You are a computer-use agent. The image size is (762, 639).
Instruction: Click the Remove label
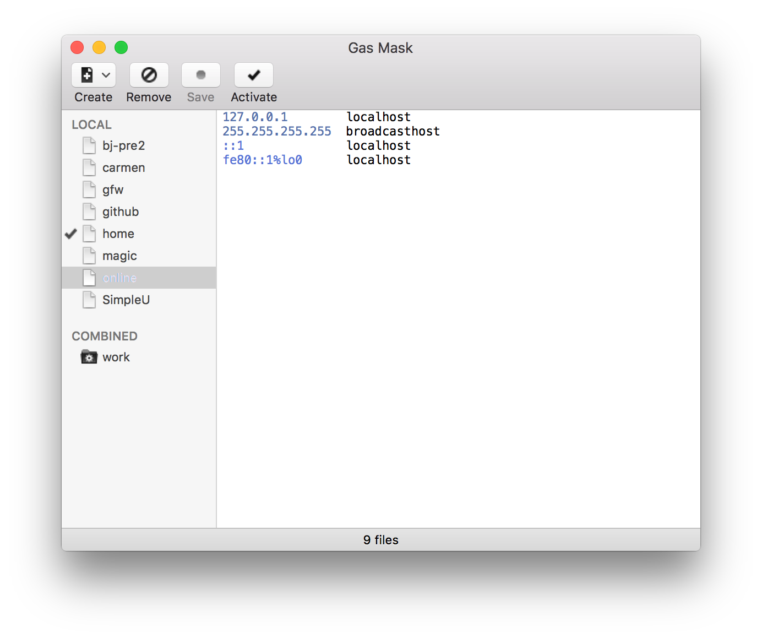[149, 97]
